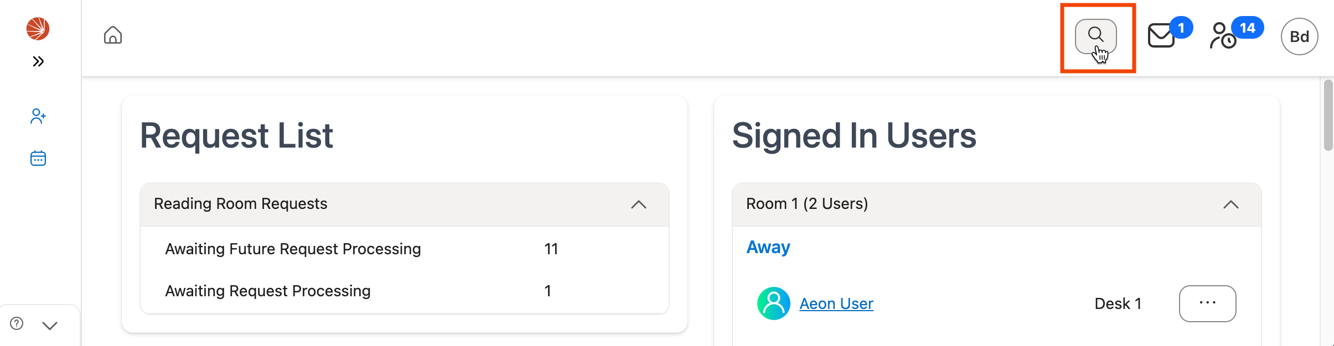Click the Aeon logo icon
Image resolution: width=1334 pixels, height=346 pixels.
coord(38,29)
